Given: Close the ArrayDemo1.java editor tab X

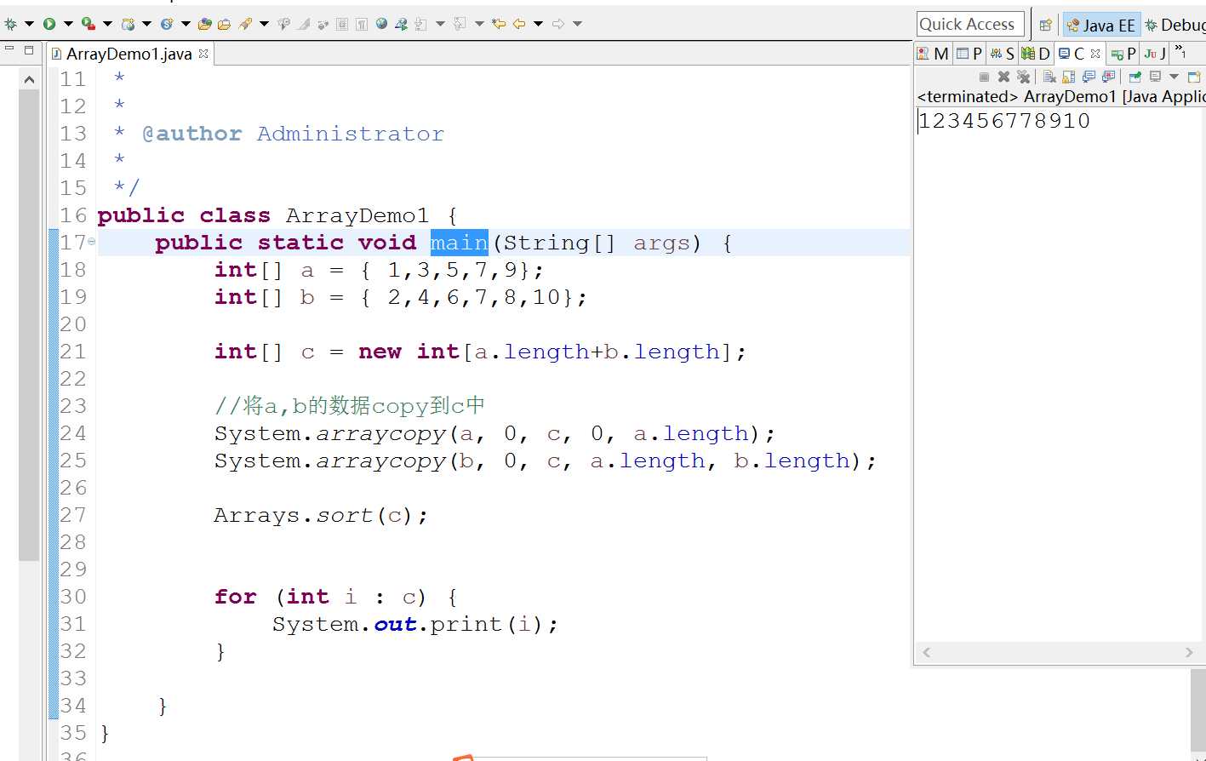Looking at the screenshot, I should [203, 54].
